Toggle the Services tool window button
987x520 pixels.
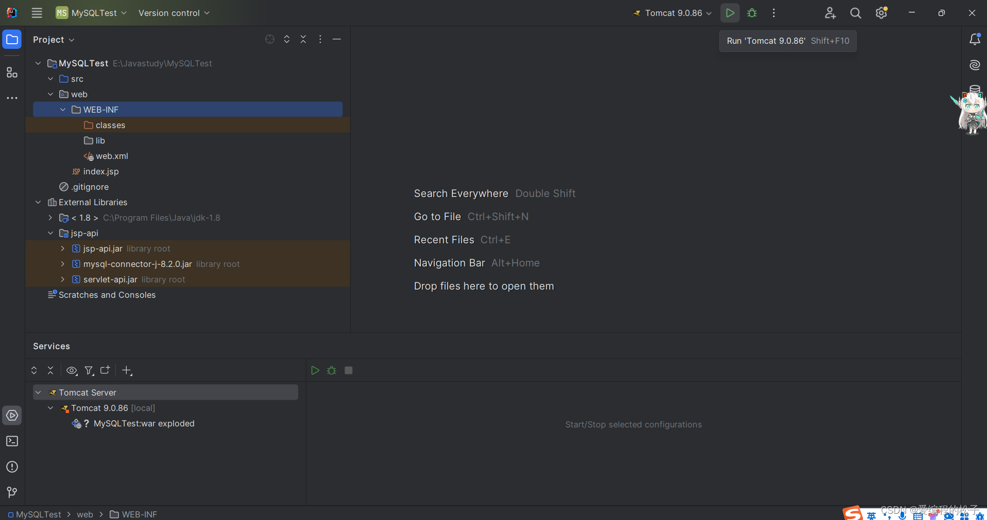click(x=12, y=416)
